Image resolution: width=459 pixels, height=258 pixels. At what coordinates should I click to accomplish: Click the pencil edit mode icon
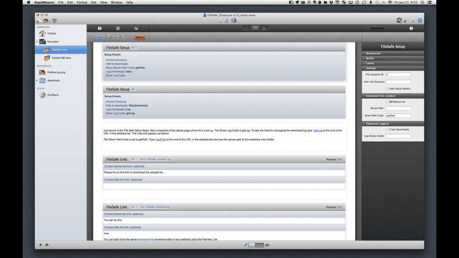click(x=246, y=245)
